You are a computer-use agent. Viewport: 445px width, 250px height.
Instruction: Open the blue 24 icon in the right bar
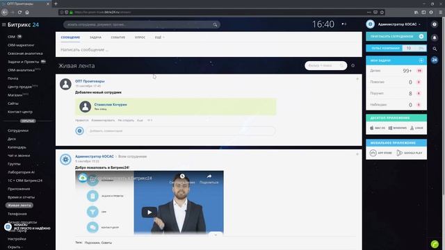pyautogui.click(x=434, y=60)
